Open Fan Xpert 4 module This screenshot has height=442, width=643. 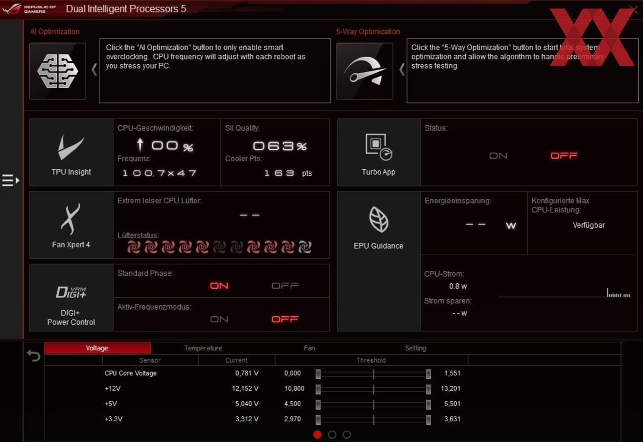coord(71,225)
